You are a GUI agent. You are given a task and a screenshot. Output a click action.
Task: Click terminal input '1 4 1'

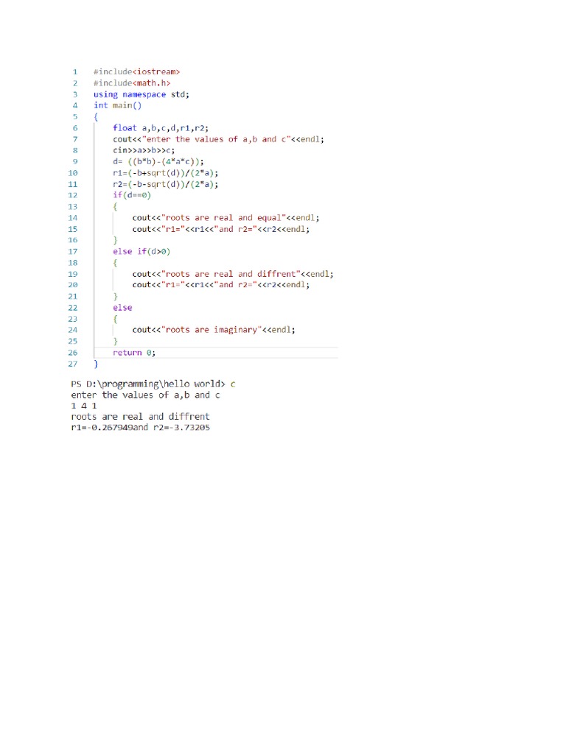tap(84, 406)
